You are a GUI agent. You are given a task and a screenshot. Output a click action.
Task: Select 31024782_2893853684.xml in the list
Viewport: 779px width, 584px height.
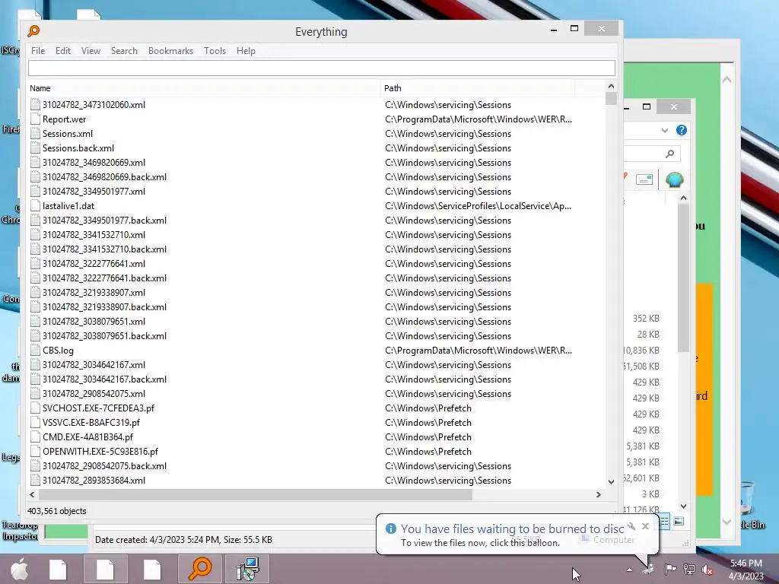pos(316,481)
